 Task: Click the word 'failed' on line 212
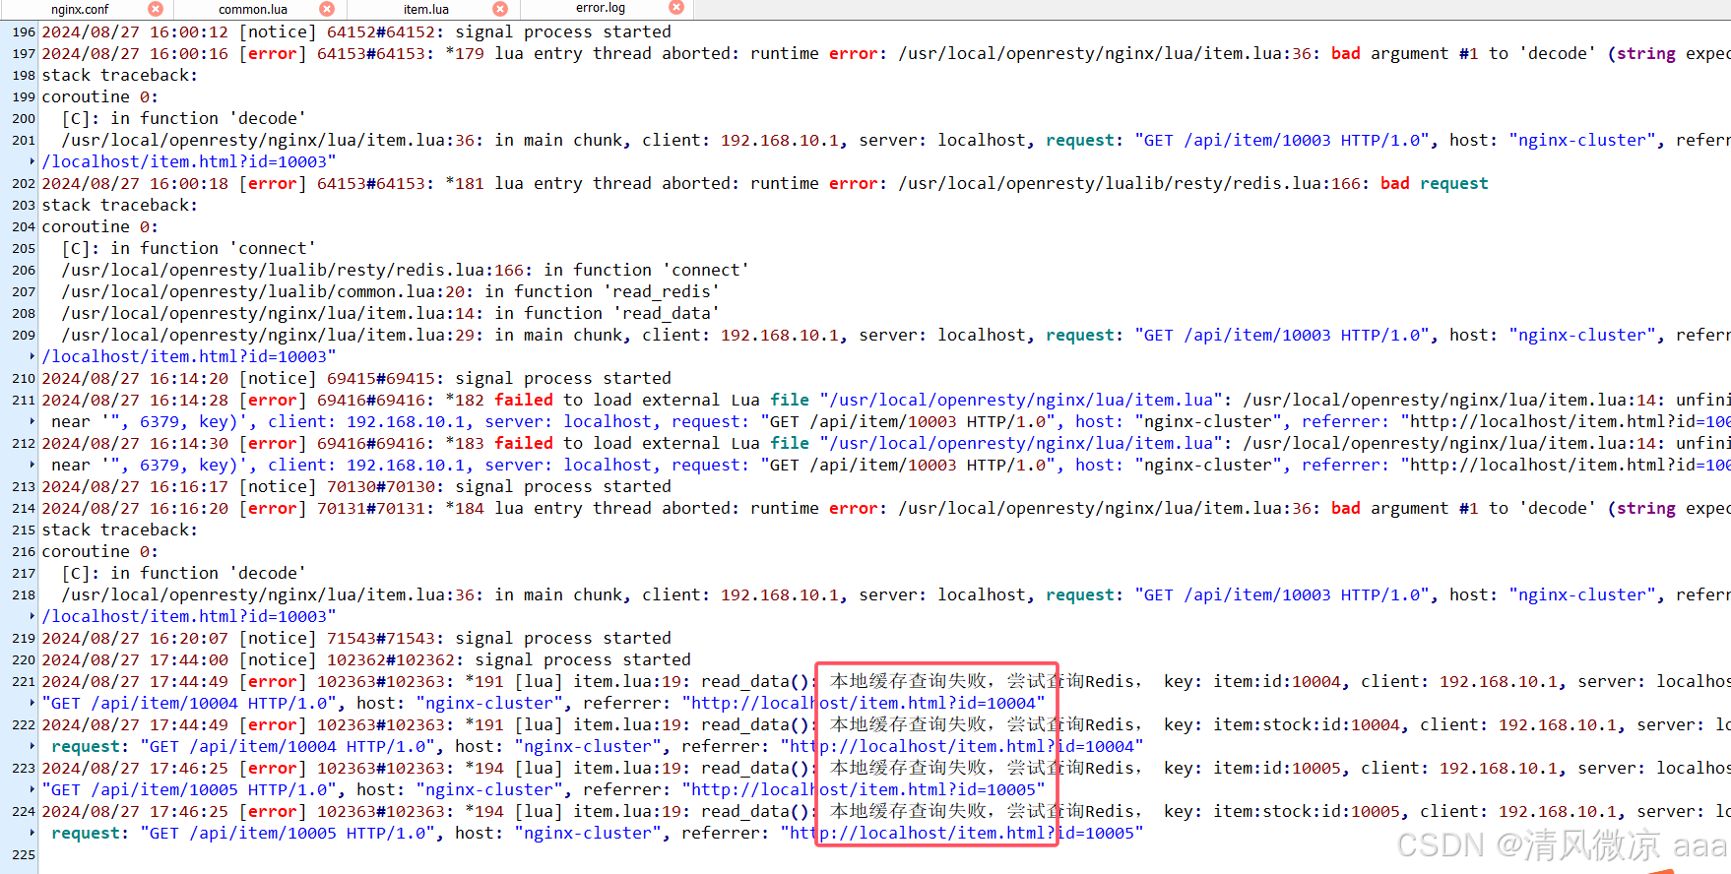524,444
